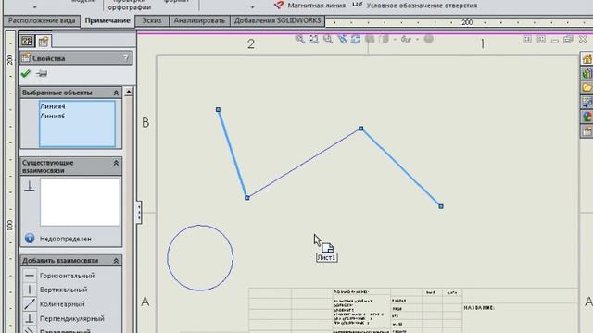Click the existing relations list box
Image resolution: width=593 pixels, height=333 pixels.
tap(80, 202)
